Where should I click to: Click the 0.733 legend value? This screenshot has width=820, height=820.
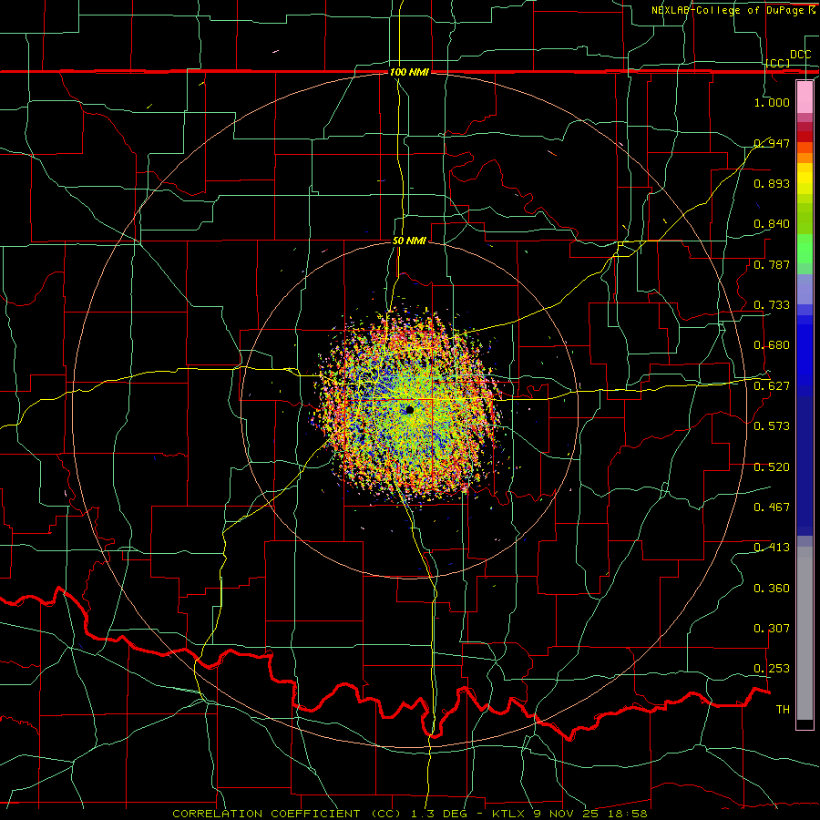772,304
